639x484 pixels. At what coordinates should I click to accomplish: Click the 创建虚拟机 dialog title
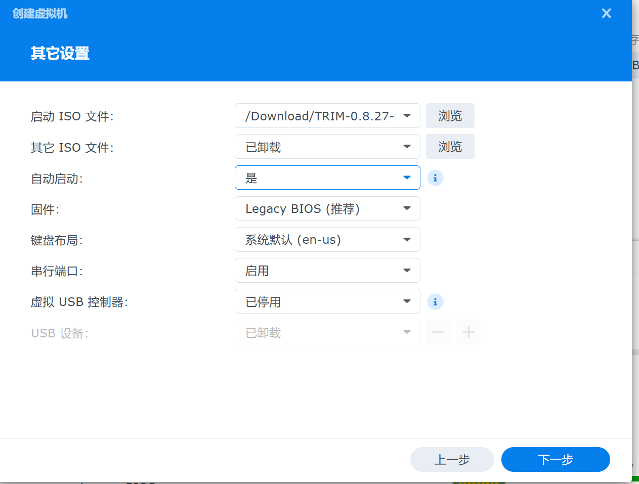(40, 14)
